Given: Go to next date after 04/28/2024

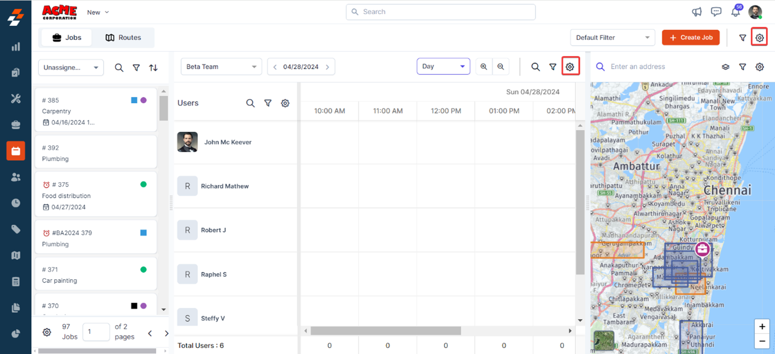Looking at the screenshot, I should [328, 67].
